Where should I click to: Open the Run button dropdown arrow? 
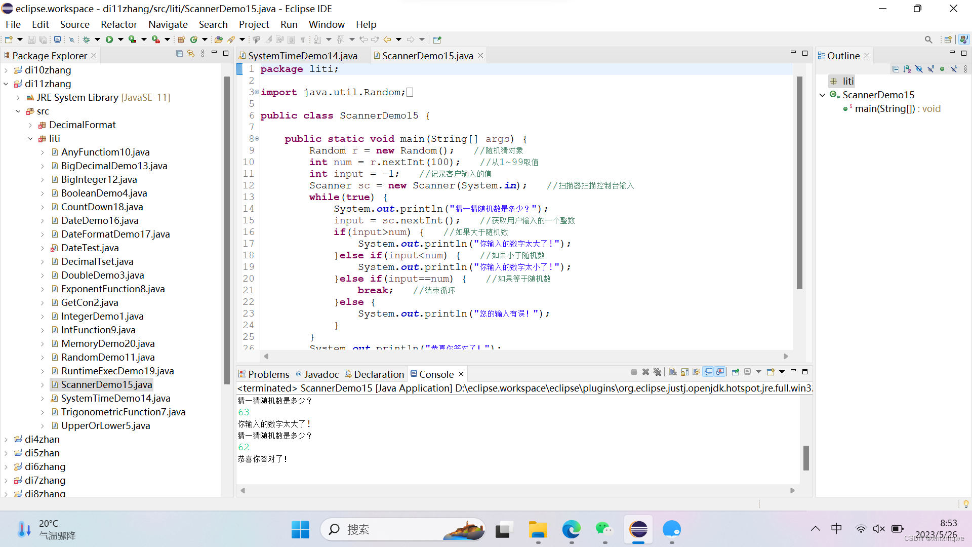[x=120, y=40]
